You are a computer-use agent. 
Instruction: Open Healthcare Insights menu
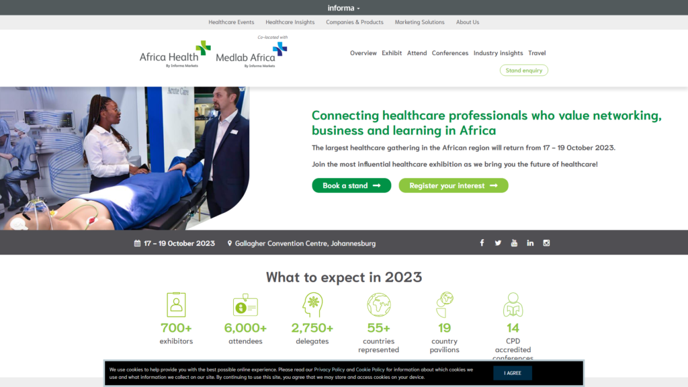[290, 22]
